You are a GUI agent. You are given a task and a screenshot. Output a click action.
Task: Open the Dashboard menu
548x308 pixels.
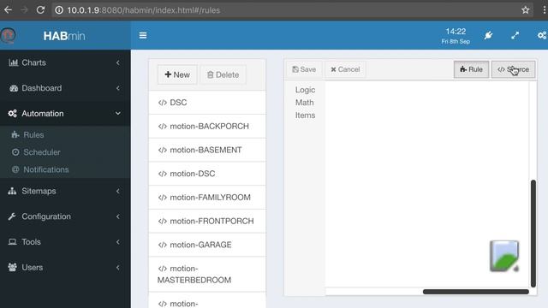65,88
